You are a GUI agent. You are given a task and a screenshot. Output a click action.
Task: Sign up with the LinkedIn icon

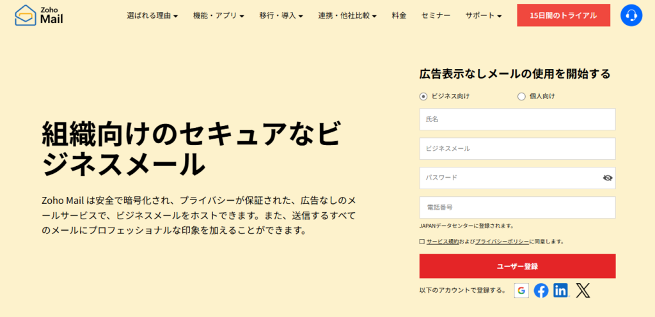[561, 290]
